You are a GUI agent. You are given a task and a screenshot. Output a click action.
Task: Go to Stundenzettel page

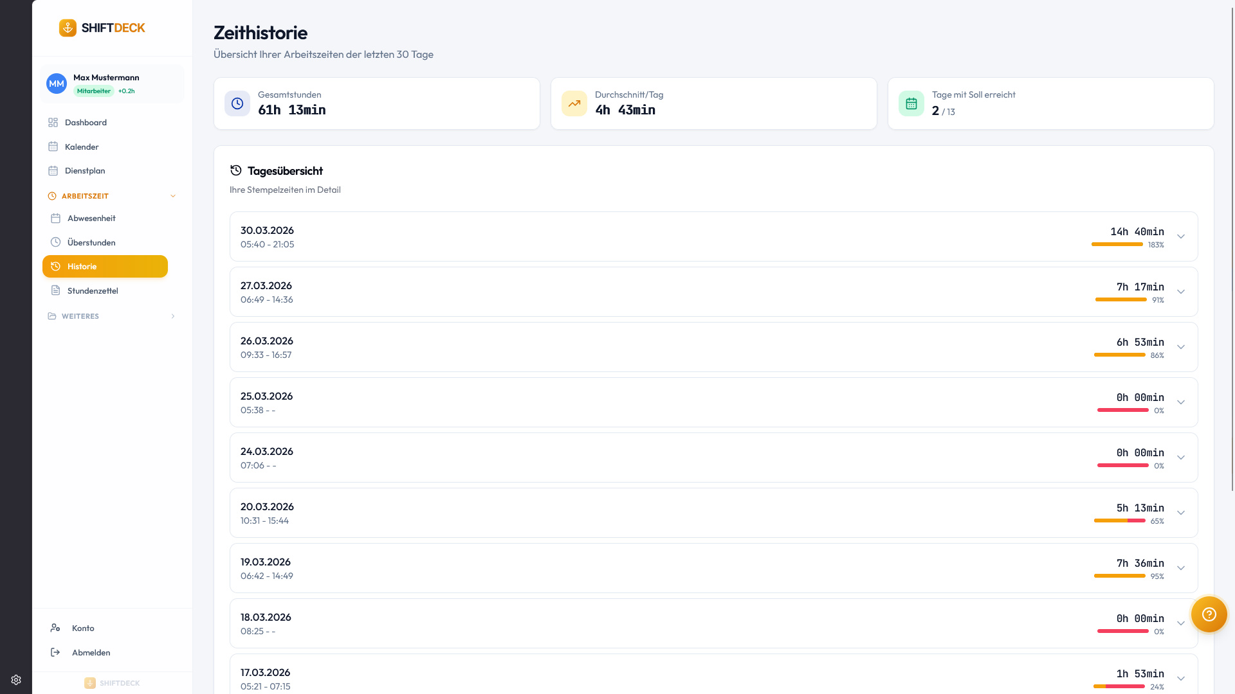tap(93, 291)
